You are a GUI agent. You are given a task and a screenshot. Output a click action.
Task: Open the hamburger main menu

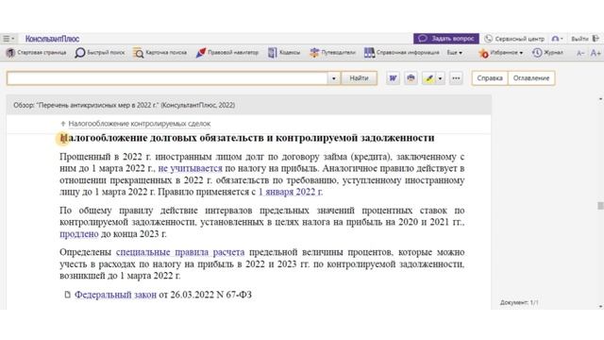8,39
